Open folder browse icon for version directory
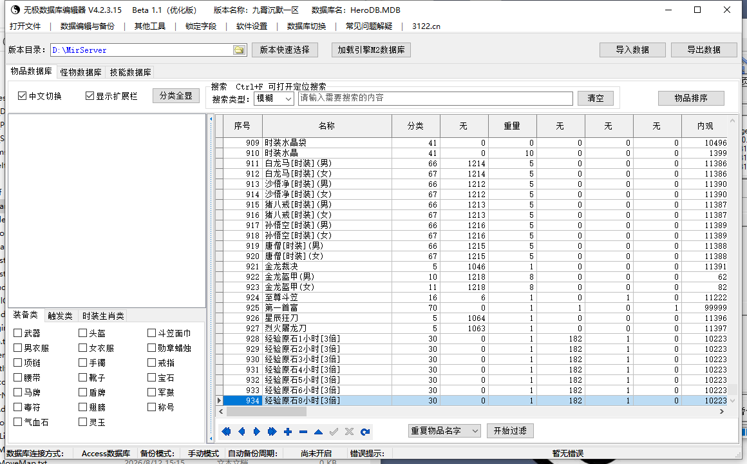Image resolution: width=747 pixels, height=464 pixels. tap(239, 50)
